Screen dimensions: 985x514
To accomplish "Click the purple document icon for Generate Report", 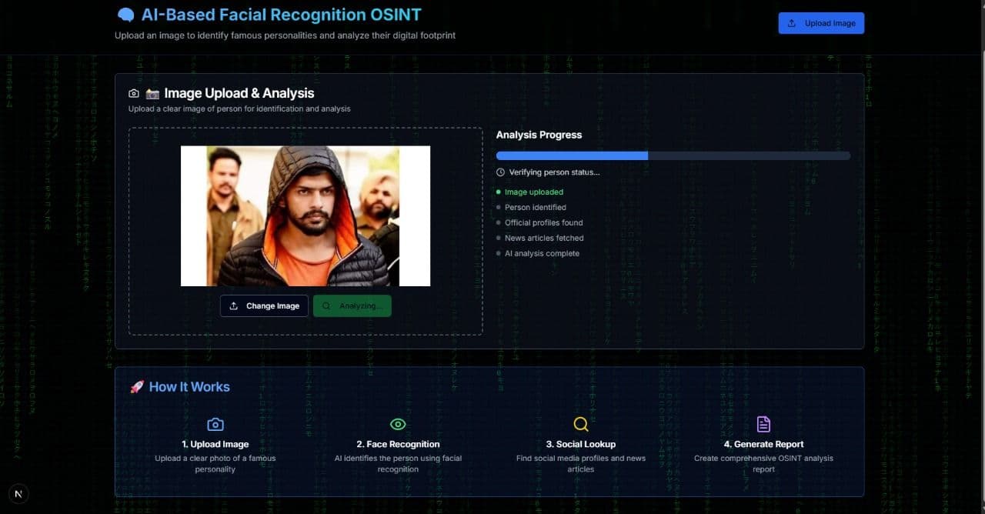I will pyautogui.click(x=763, y=424).
